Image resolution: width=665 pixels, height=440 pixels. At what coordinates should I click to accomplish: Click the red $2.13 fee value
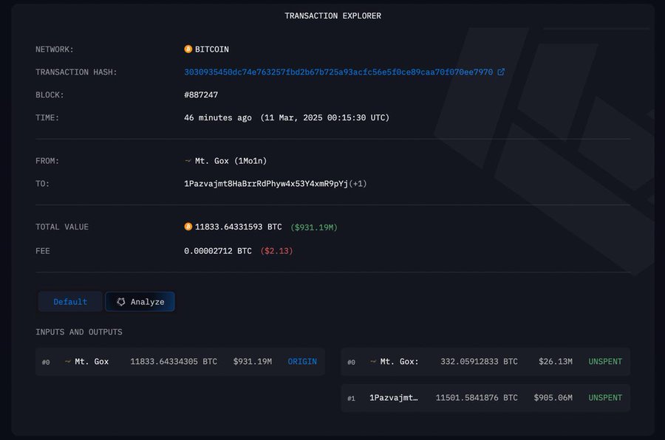(x=276, y=250)
